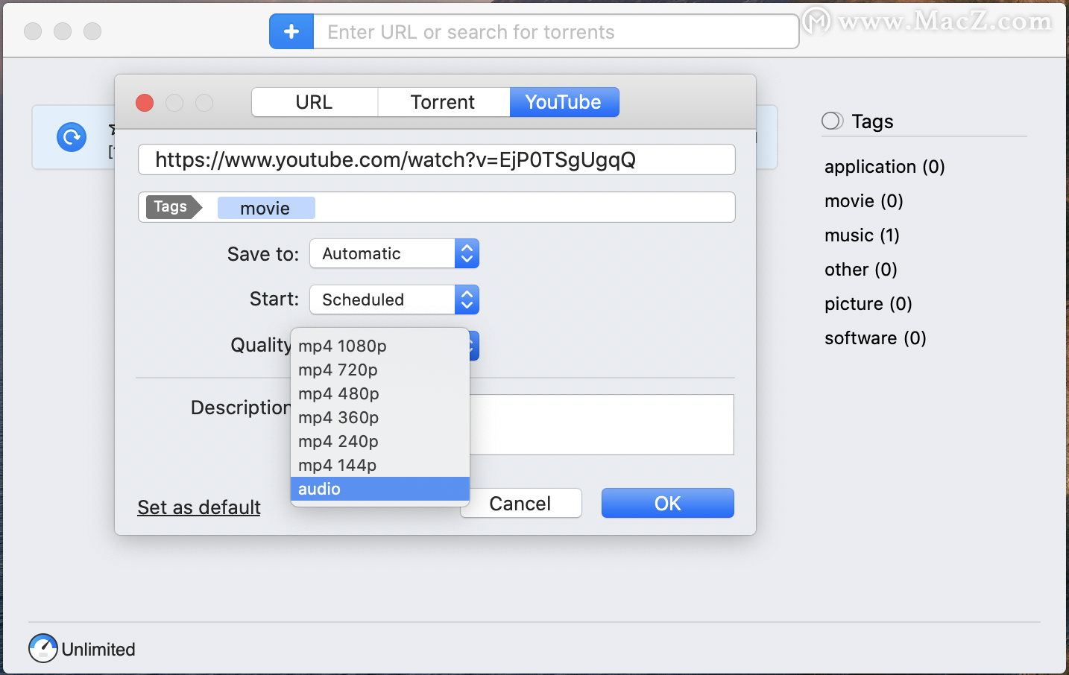Filter by music (1) tag
The width and height of the screenshot is (1069, 675).
point(862,235)
